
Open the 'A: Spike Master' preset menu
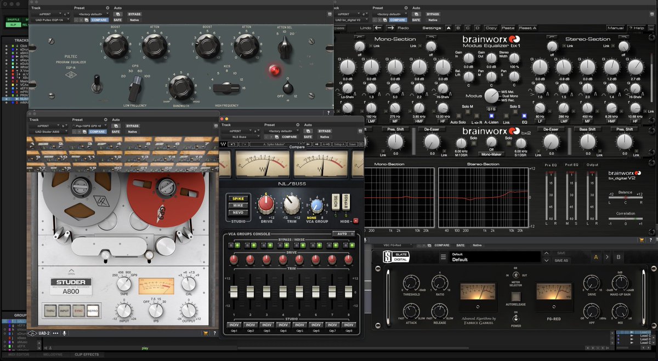tap(276, 144)
